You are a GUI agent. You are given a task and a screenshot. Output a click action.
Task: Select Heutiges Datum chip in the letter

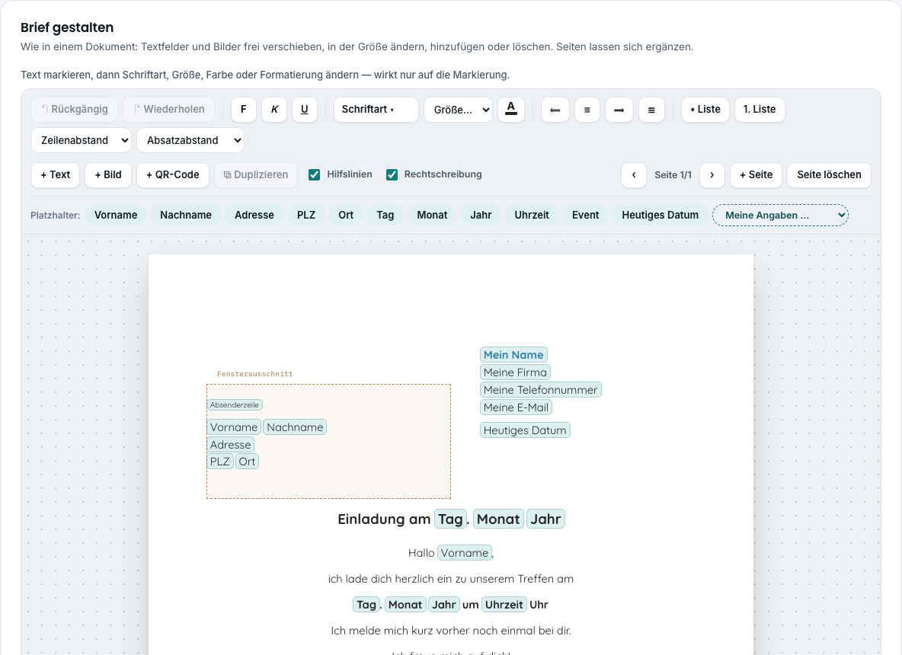(525, 430)
